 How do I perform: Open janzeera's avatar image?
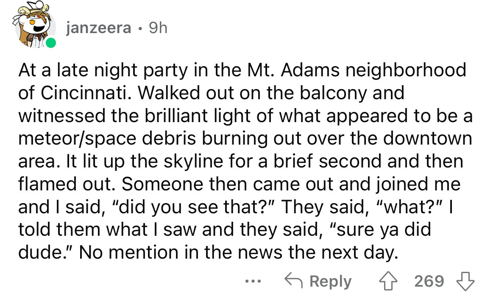click(x=35, y=26)
